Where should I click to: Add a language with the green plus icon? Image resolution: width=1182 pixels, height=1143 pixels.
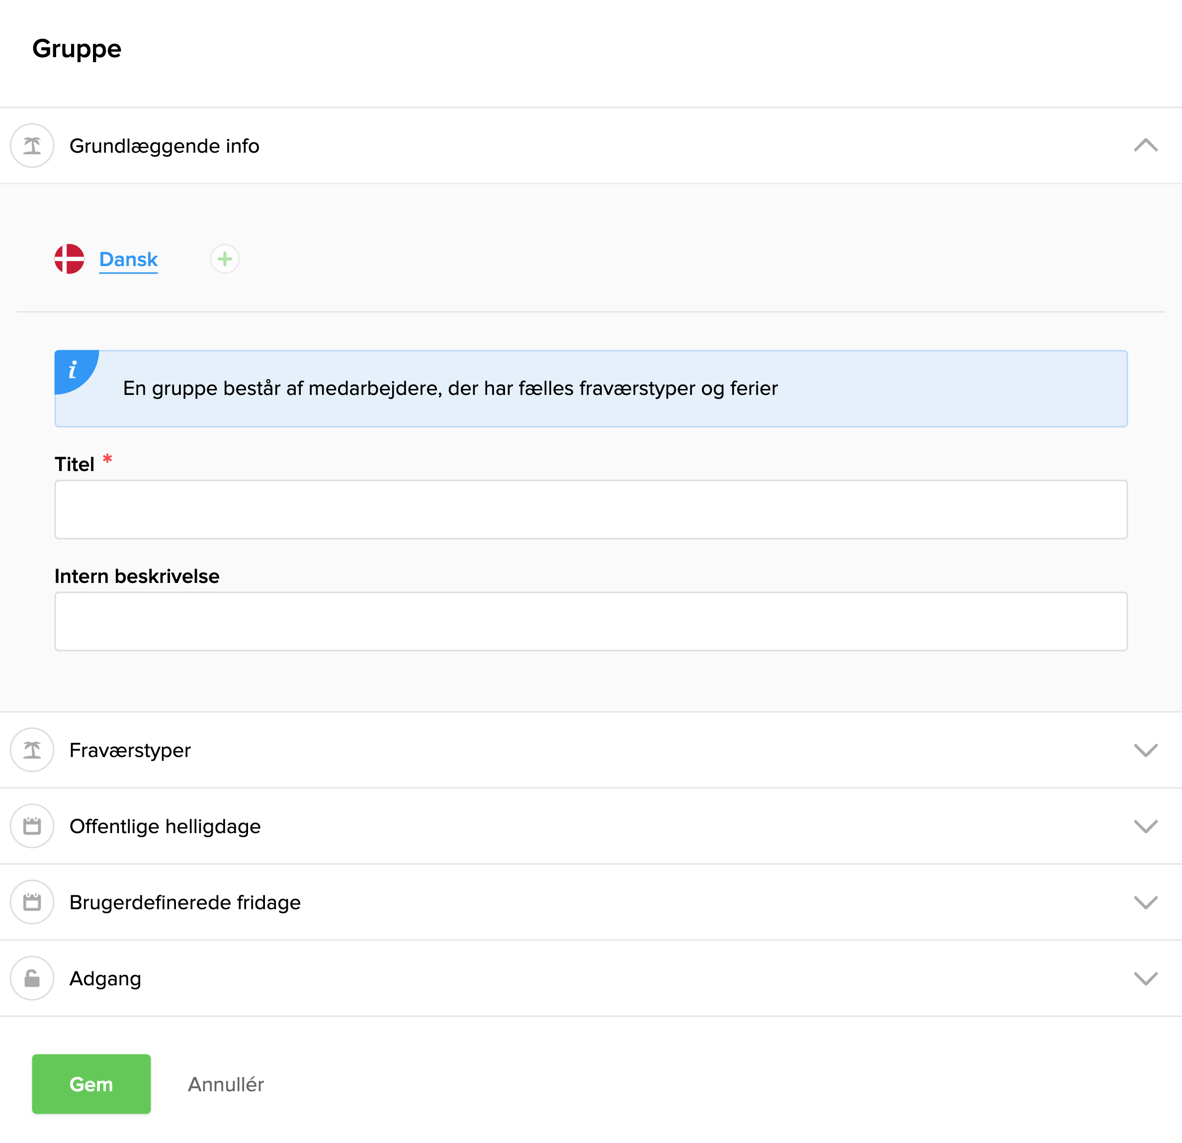[x=225, y=260]
